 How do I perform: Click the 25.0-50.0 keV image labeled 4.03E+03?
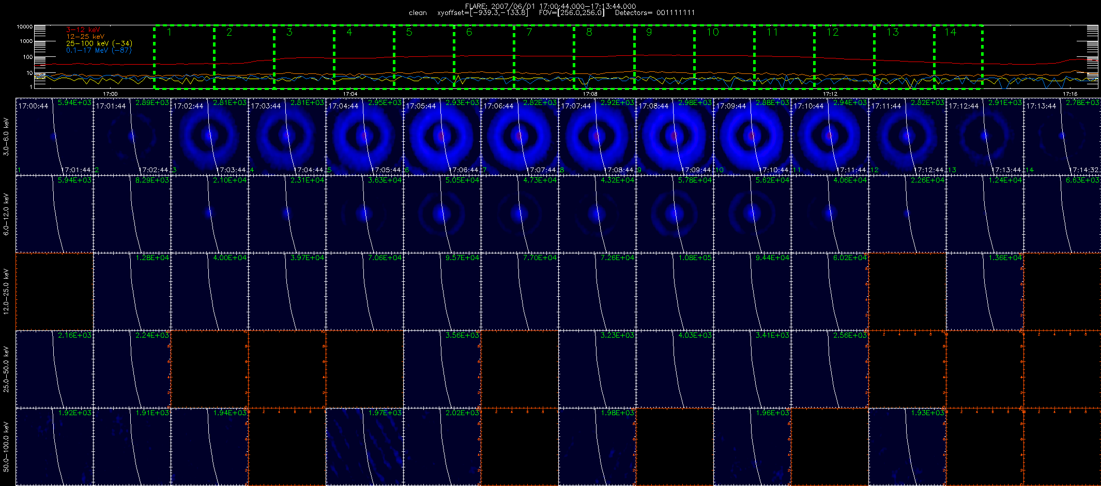pos(675,369)
